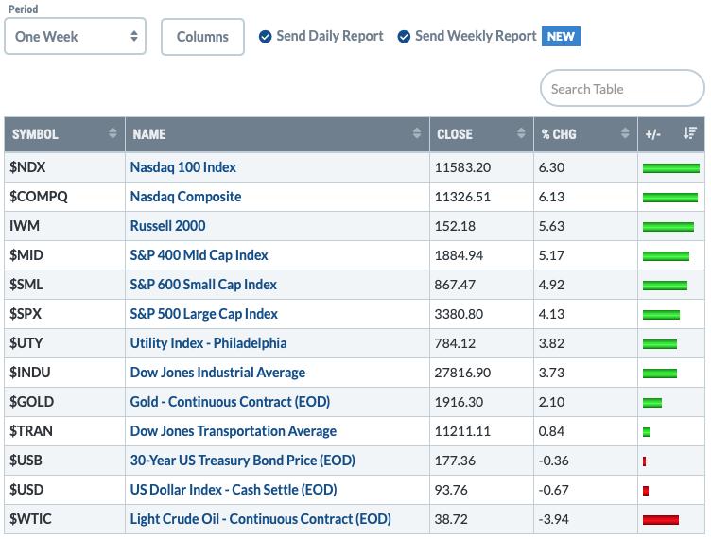This screenshot has width=711, height=539.
Task: Open the Period dropdown showing One Week
Action: (x=76, y=36)
